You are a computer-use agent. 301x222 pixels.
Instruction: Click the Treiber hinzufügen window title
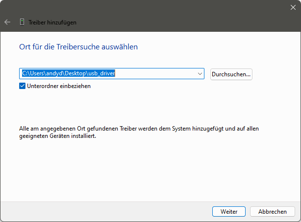click(52, 22)
